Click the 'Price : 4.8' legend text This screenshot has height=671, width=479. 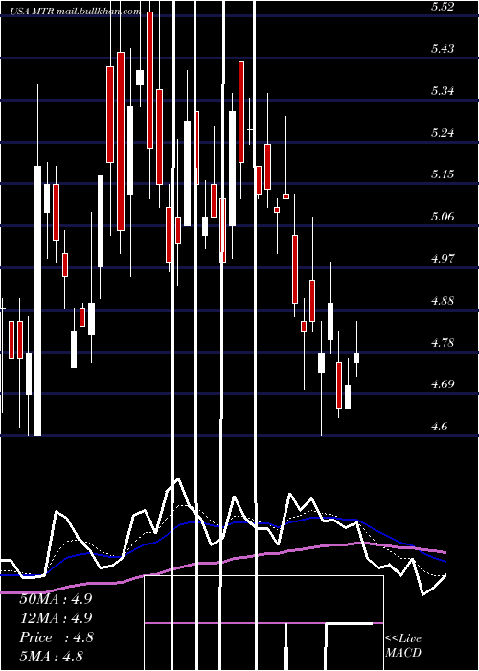(56, 637)
